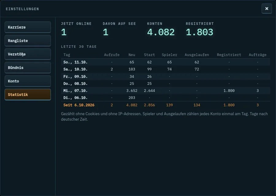Viewport: 276px width, 196px height.
Task: Click Start value 2.644 for Mi., 07.10.
Action: 149,91
